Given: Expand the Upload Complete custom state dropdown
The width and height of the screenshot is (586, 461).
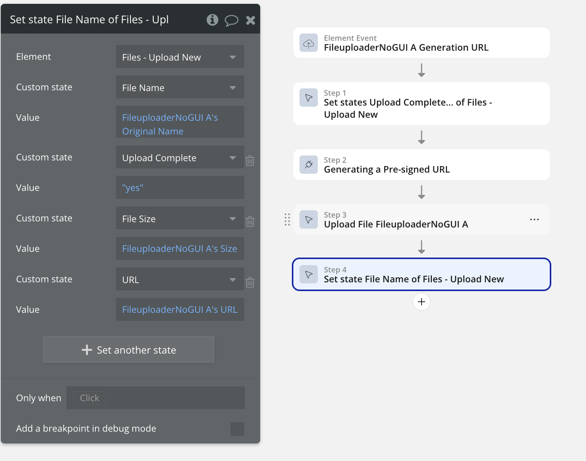Looking at the screenshot, I should [x=180, y=157].
